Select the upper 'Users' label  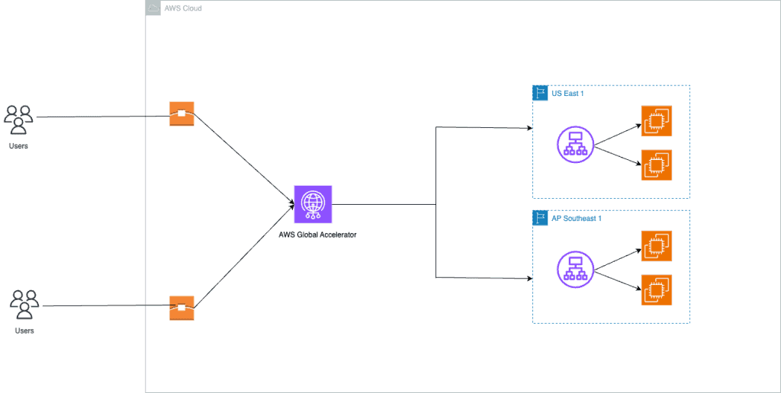[x=18, y=145]
